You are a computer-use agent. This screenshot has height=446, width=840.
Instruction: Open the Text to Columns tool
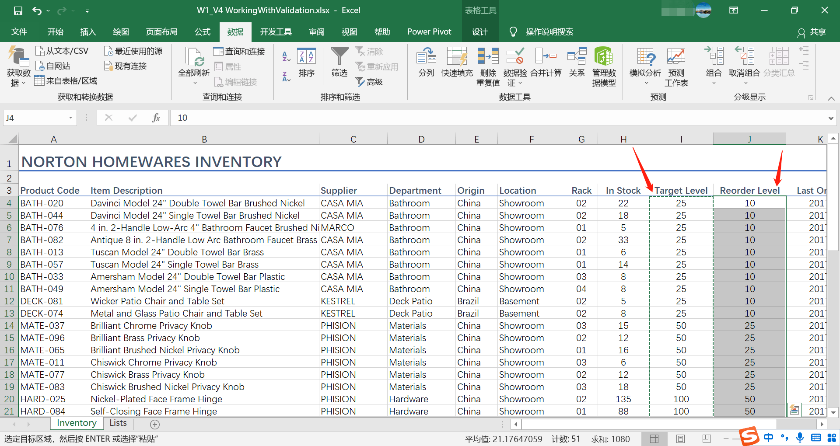click(x=426, y=57)
